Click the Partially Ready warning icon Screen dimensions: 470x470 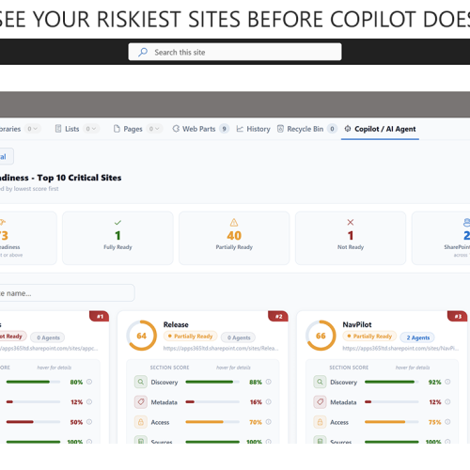click(x=234, y=223)
